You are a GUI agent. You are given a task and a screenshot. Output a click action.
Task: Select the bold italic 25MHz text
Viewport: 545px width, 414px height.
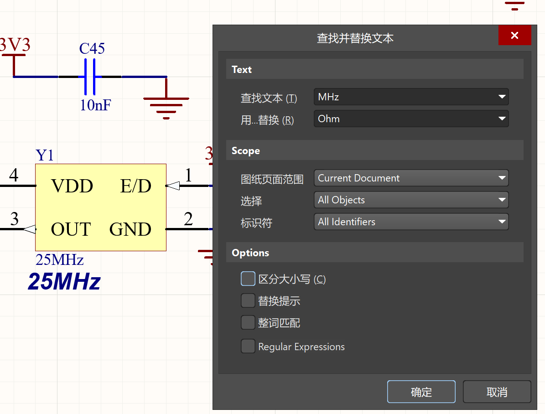[64, 282]
